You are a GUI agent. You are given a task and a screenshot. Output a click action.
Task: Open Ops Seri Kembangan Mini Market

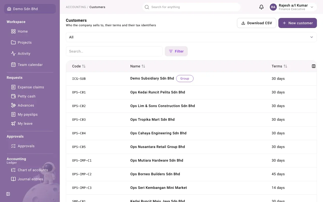[x=158, y=188]
